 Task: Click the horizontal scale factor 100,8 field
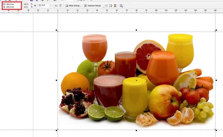tap(26, 4)
